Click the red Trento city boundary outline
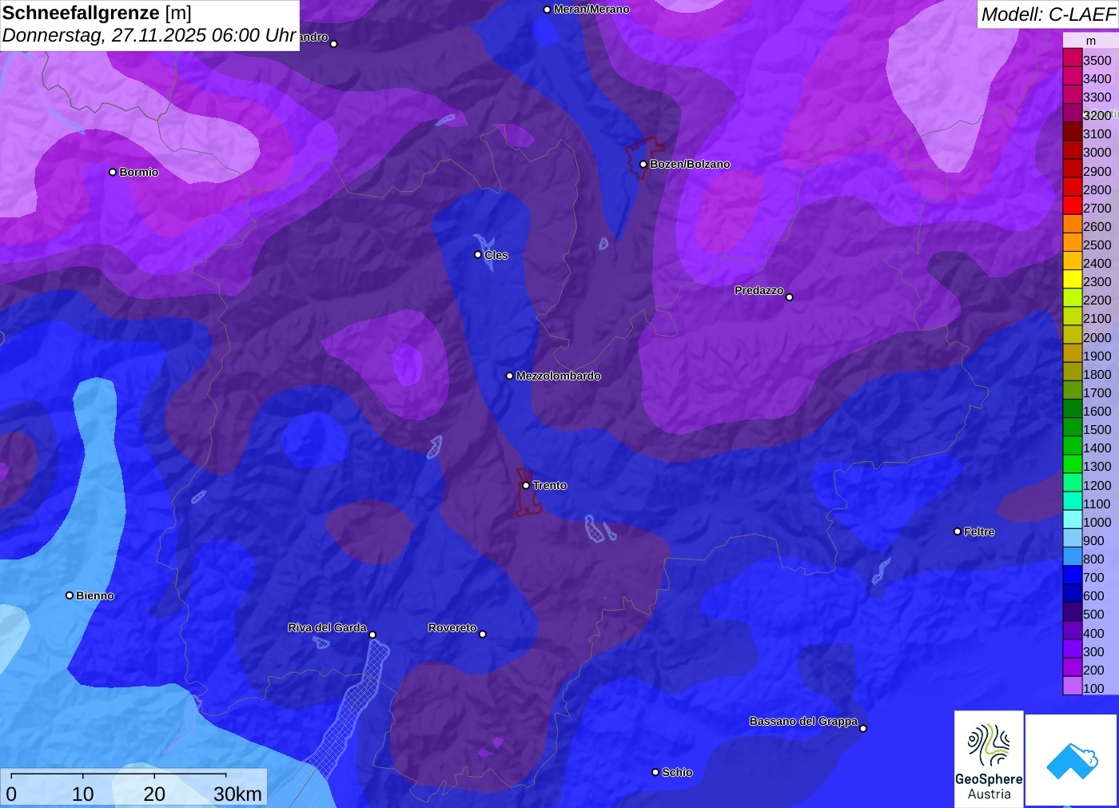 [x=528, y=492]
